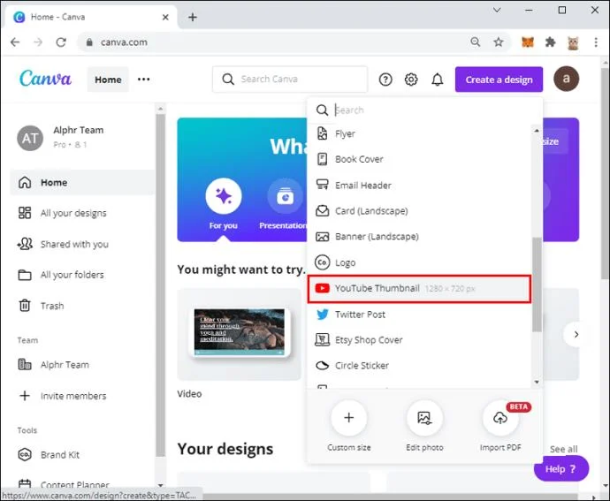Pick Card (Landscape) from the dropdown

[x=419, y=211]
